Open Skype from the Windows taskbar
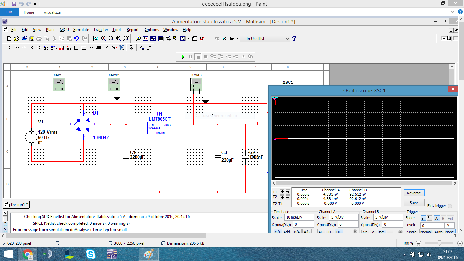Image resolution: width=464 pixels, height=261 pixels. pos(91,254)
